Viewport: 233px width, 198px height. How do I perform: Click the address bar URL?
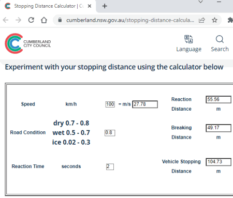point(130,20)
